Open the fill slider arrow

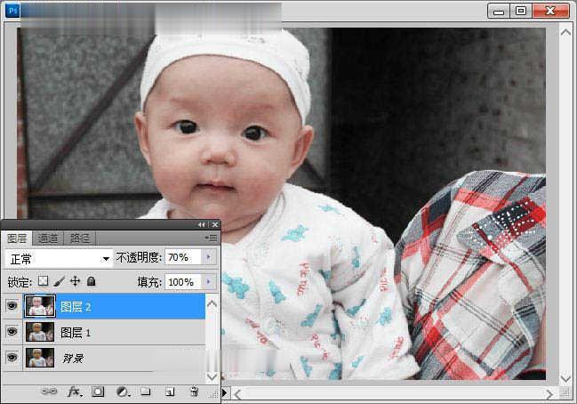(209, 282)
